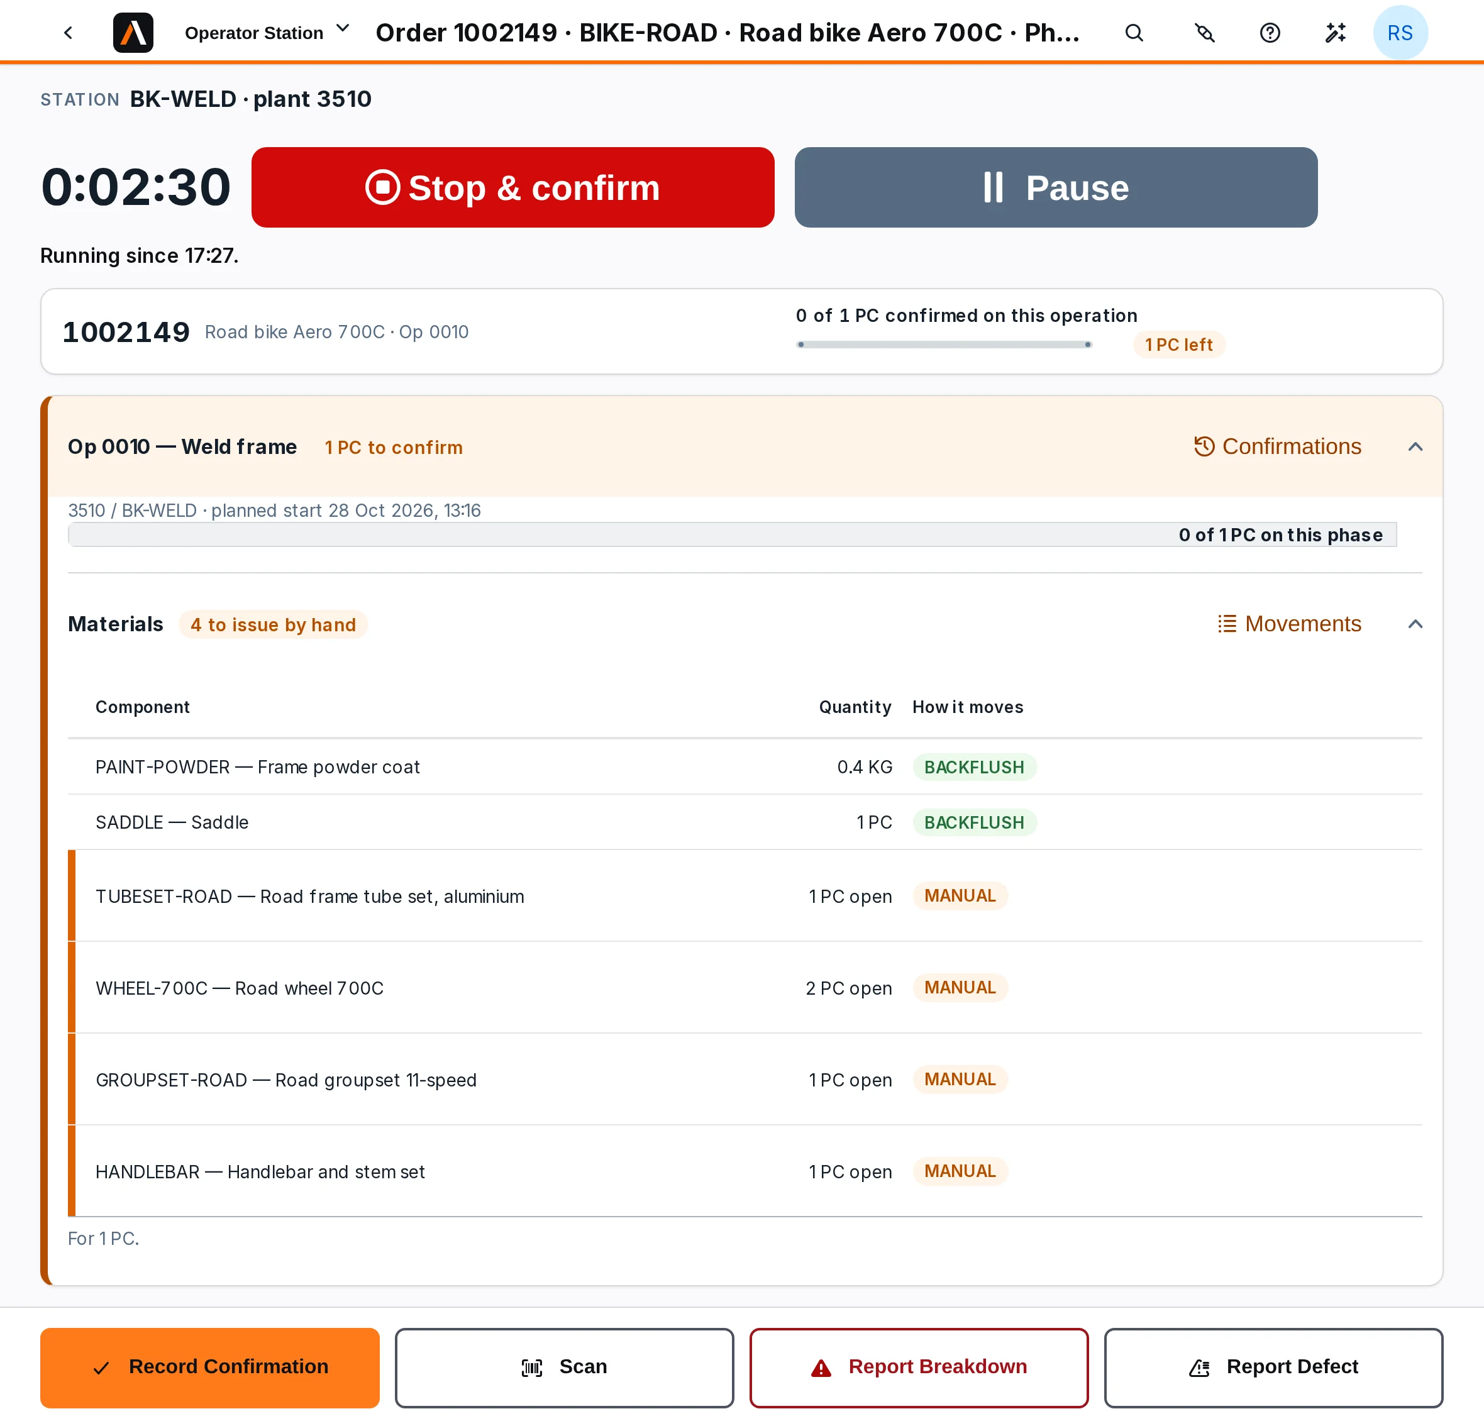Expand Operator Station dropdown
This screenshot has height=1426, width=1484.
(267, 33)
